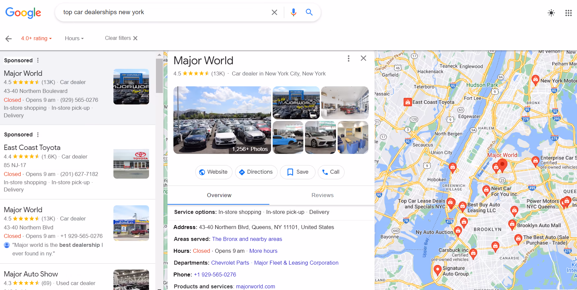Visit the Major World Website button
This screenshot has height=290, width=577.
coord(214,172)
